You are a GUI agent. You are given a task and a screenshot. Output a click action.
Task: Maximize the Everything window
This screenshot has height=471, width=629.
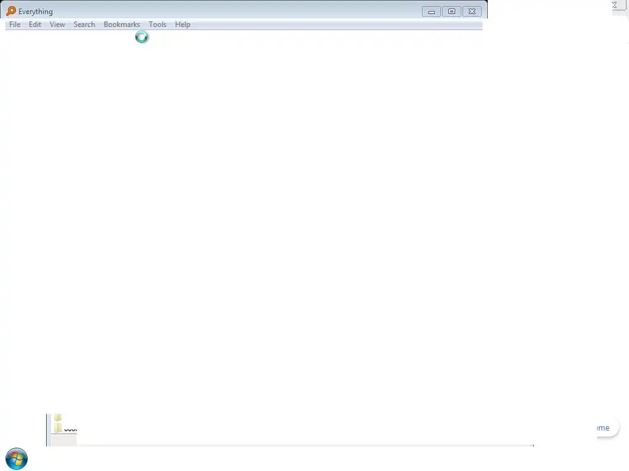click(x=451, y=12)
